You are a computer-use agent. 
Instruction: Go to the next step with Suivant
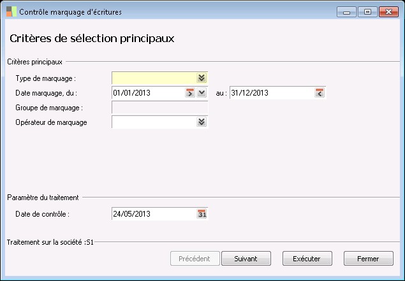tap(250, 259)
